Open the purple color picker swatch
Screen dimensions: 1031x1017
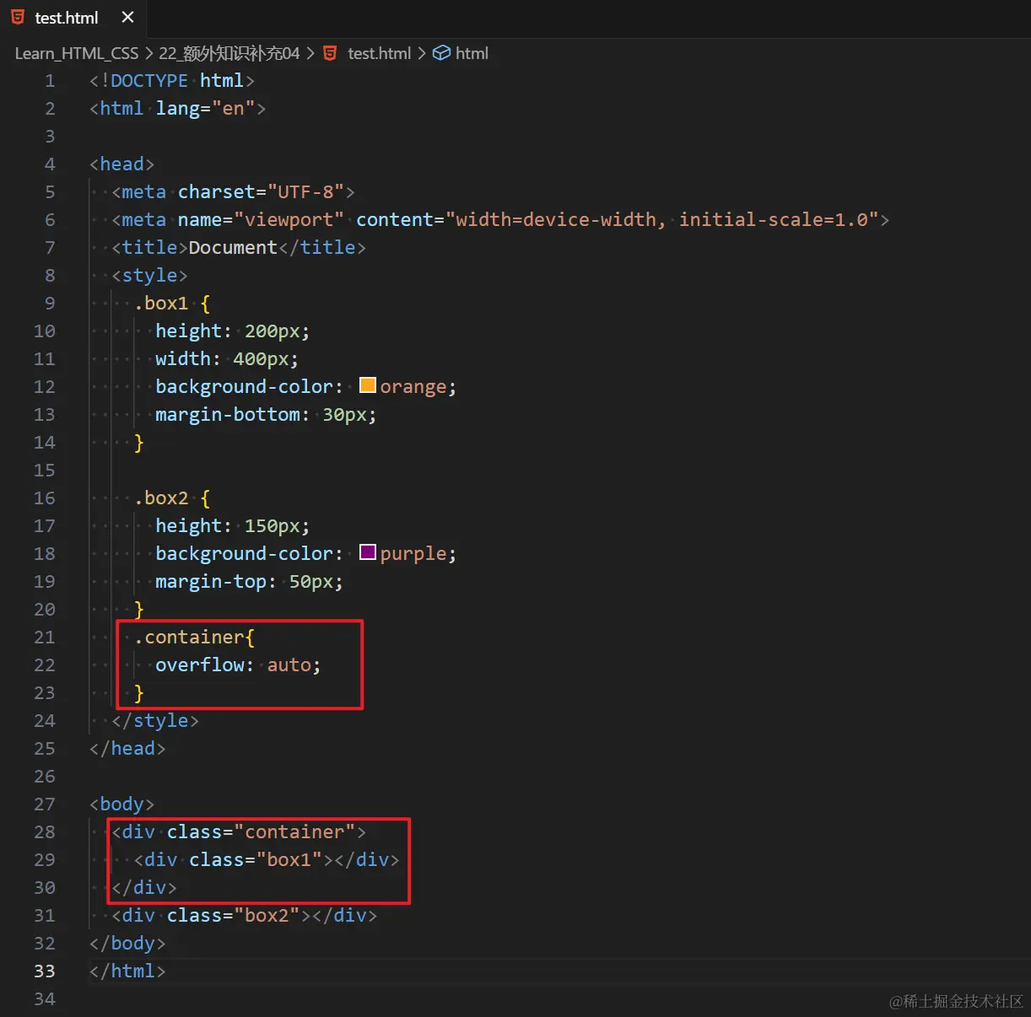367,552
